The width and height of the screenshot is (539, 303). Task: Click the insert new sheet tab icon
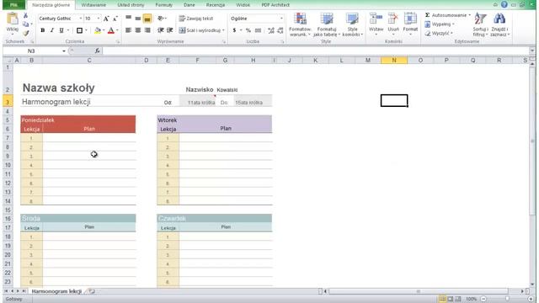click(x=92, y=291)
